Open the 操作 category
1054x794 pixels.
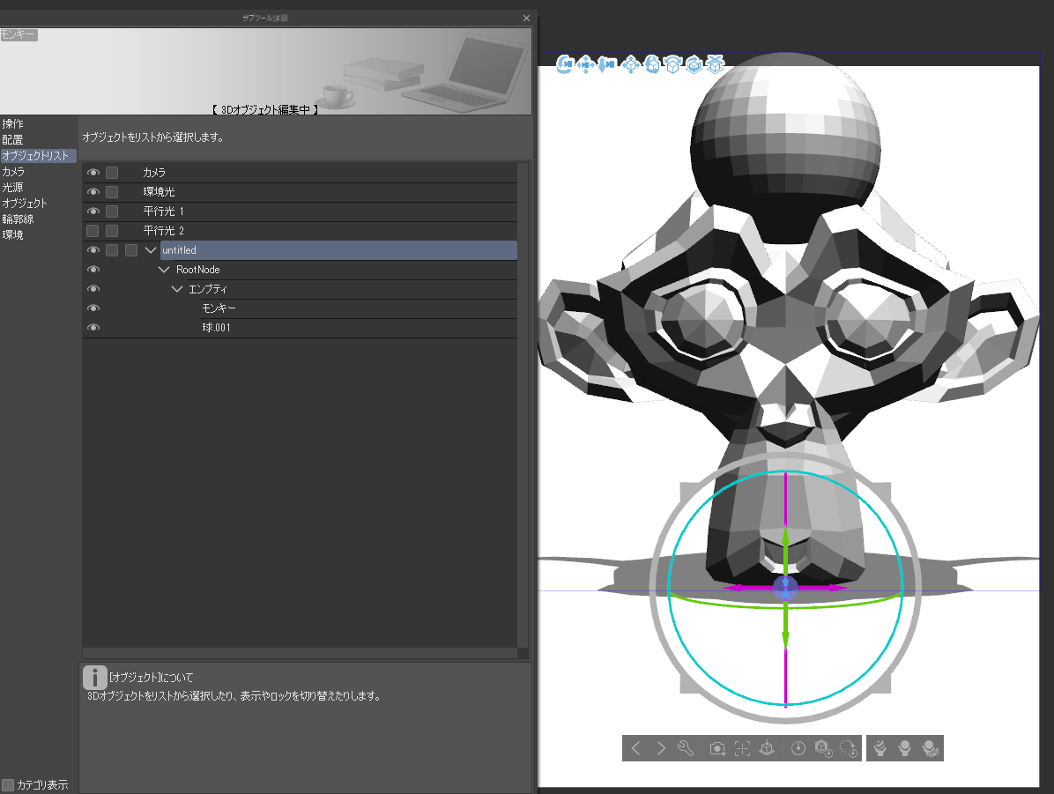12,123
